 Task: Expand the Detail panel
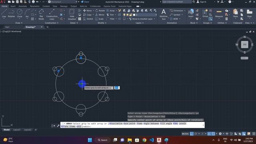[x=74, y=23]
